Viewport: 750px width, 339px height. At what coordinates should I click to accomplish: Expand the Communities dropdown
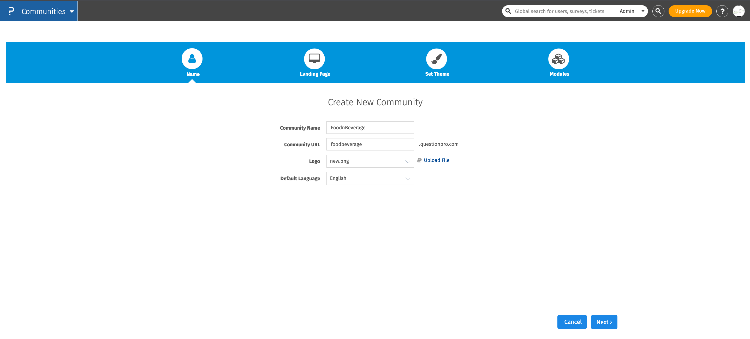(72, 11)
